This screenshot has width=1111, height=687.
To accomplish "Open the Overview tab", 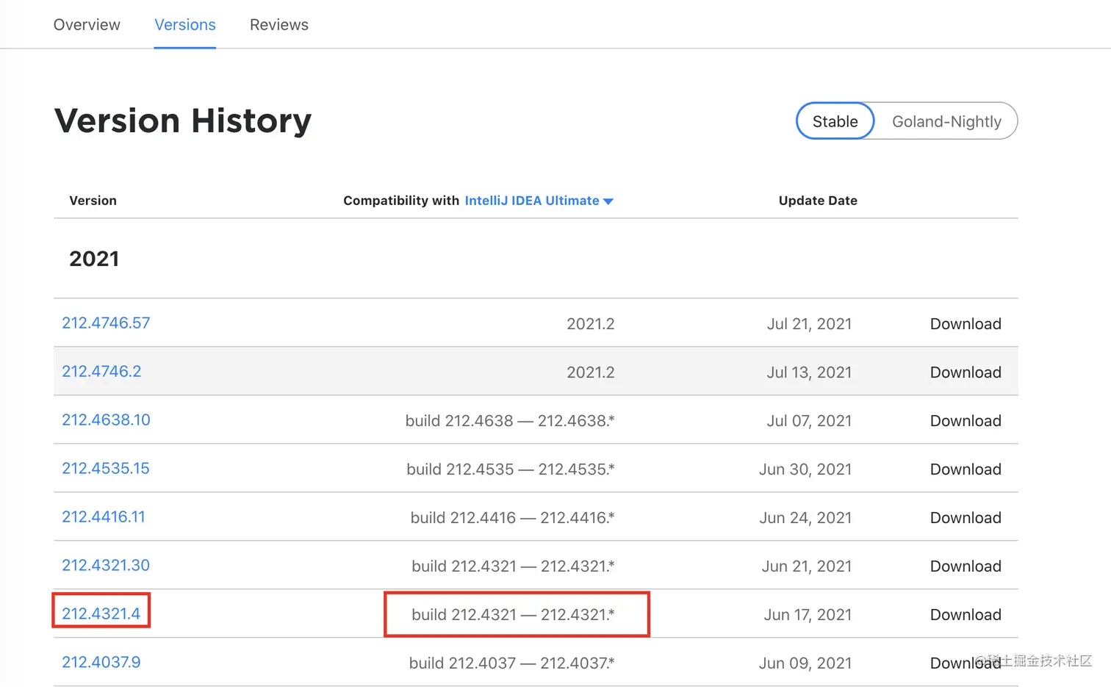I will click(x=87, y=25).
